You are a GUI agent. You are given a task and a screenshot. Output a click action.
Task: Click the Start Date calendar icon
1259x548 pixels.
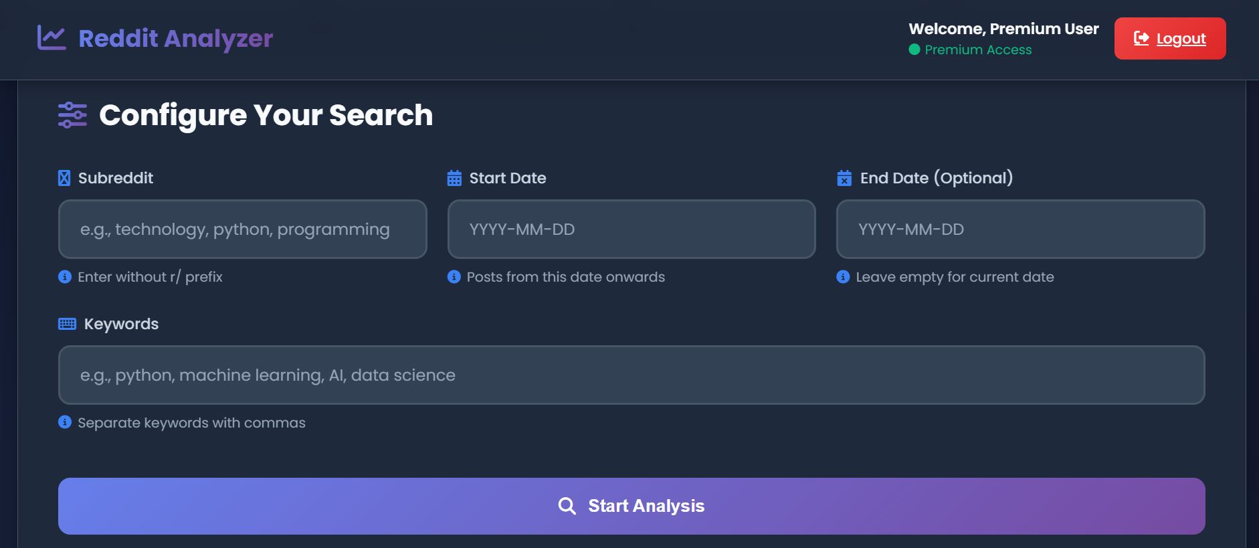(x=454, y=178)
